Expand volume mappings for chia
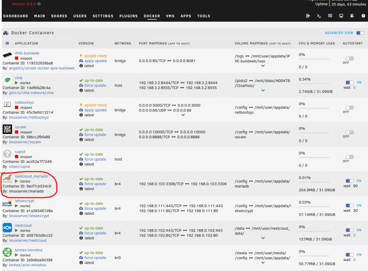This screenshot has height=271, width=368. [x=263, y=90]
